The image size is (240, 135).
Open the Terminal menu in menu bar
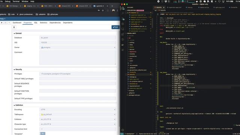tap(16, 1)
